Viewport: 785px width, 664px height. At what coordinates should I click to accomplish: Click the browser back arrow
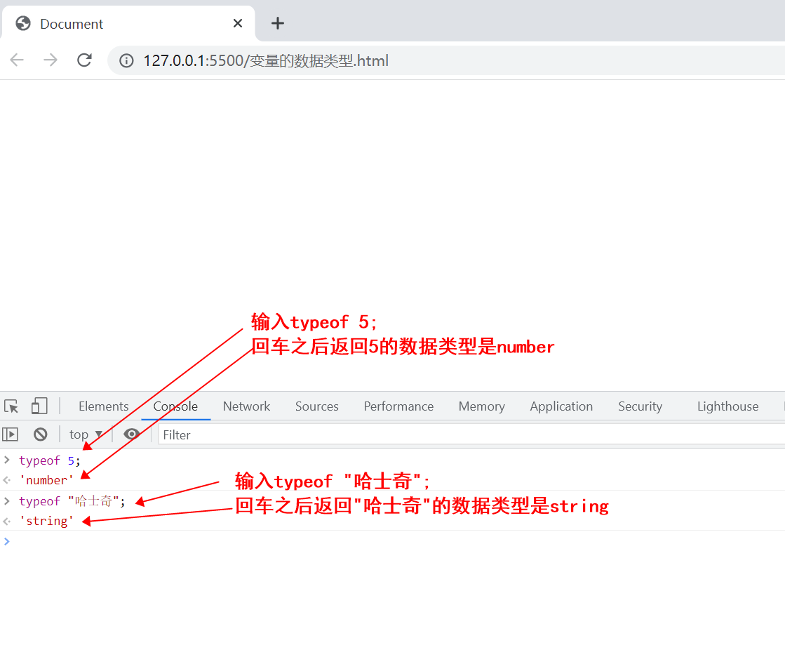click(x=17, y=60)
